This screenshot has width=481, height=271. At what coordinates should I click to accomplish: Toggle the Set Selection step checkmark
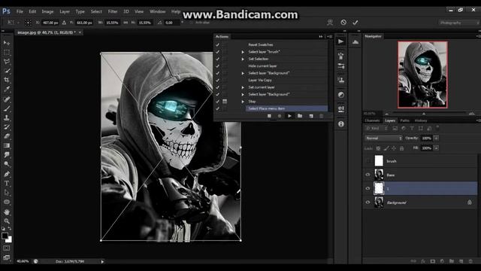click(x=218, y=59)
